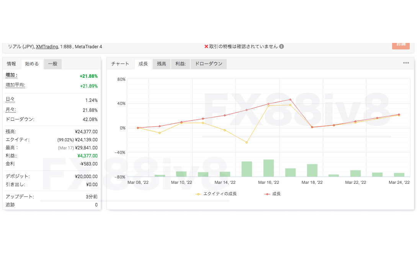Click the 追跡 label
The width and height of the screenshot is (417, 257).
pos(10,205)
